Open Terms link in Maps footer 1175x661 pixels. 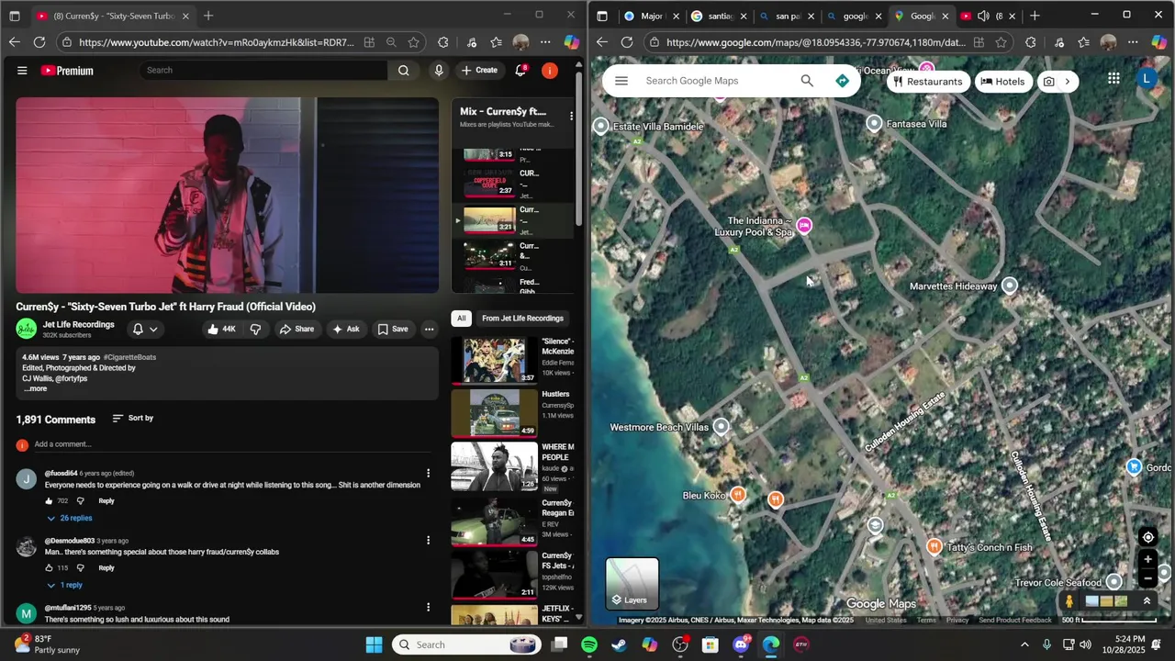click(x=926, y=620)
